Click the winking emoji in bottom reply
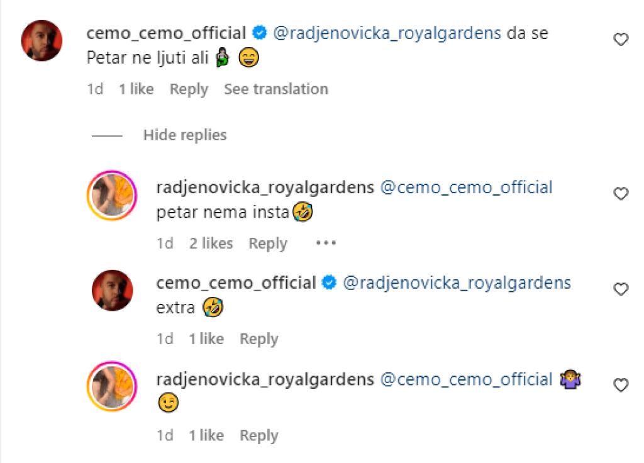The height and width of the screenshot is (463, 644). [x=167, y=403]
